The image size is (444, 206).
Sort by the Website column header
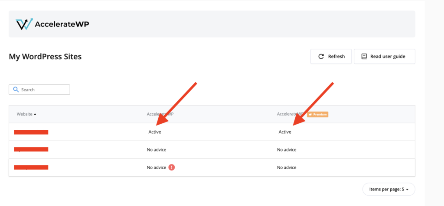tap(26, 114)
